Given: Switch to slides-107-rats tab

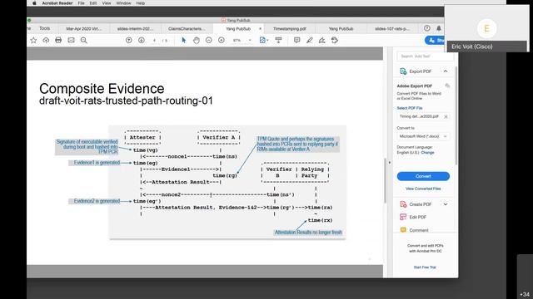Looking at the screenshot, I should [392, 29].
